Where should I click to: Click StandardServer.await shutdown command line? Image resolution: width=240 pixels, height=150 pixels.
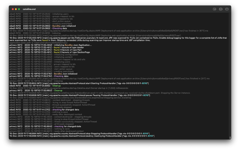tap(100, 93)
